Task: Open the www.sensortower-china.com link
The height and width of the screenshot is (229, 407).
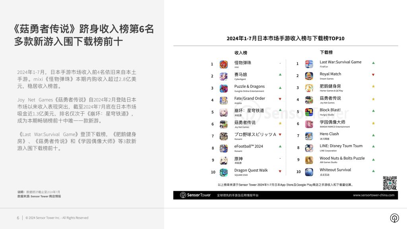Action: point(374,195)
